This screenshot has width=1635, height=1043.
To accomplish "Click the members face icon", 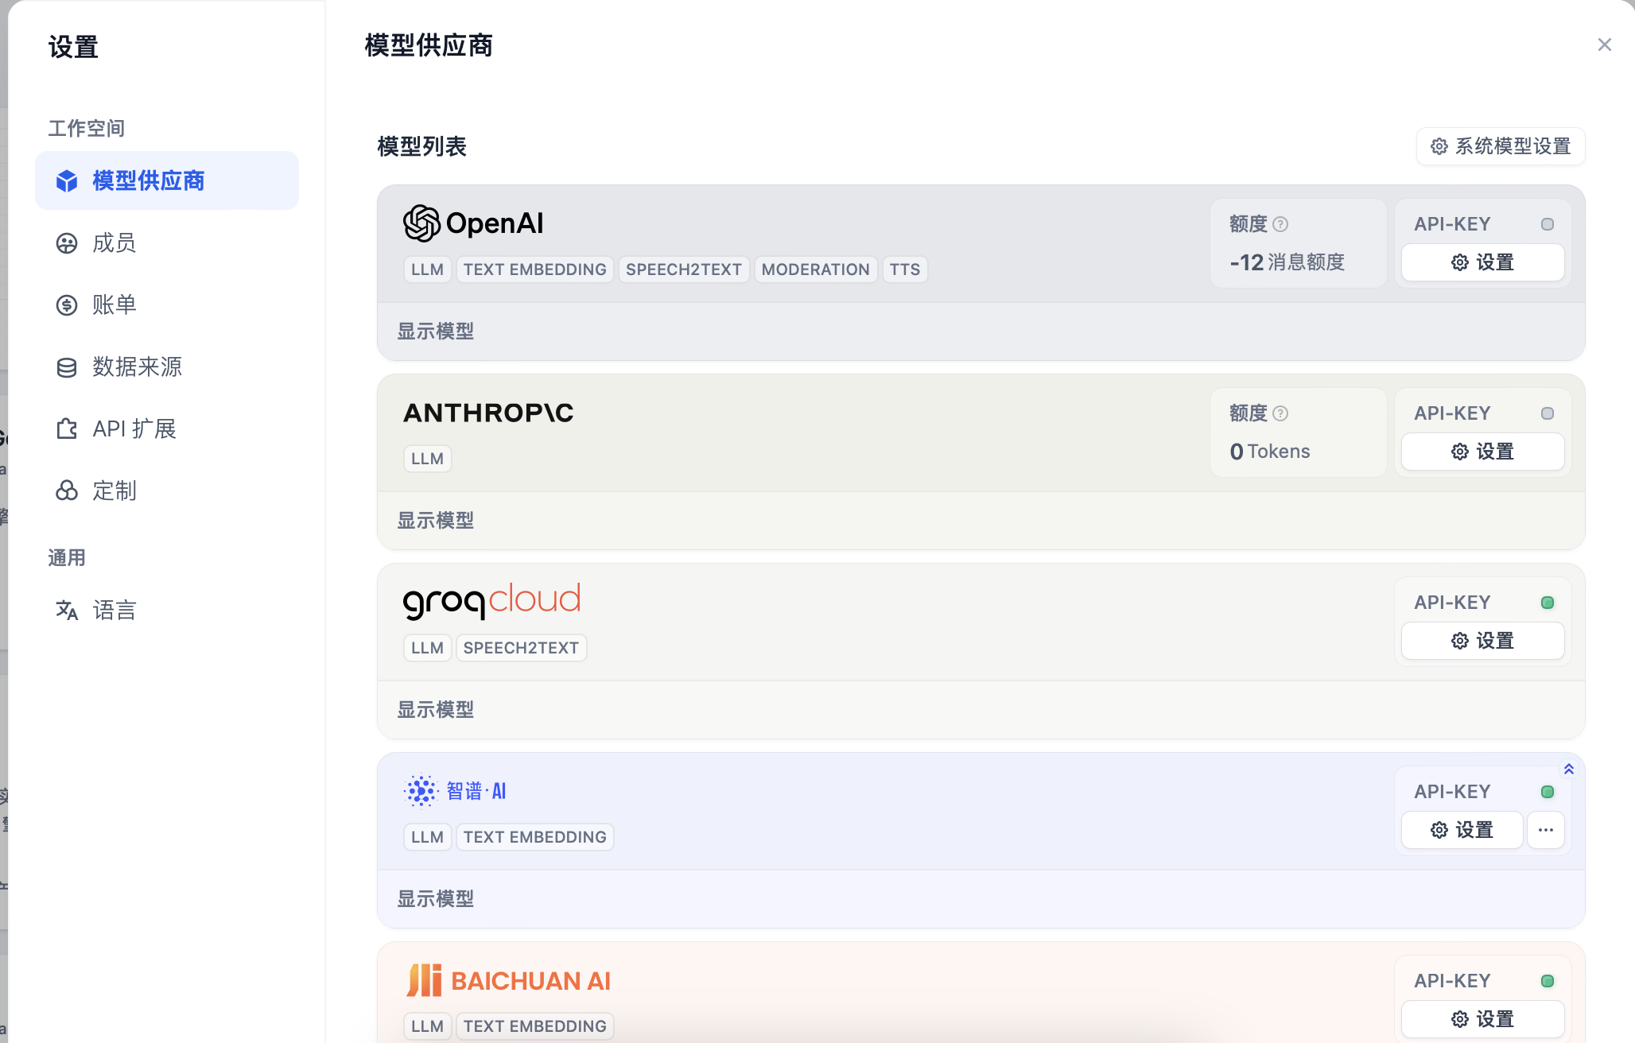I will click(67, 243).
